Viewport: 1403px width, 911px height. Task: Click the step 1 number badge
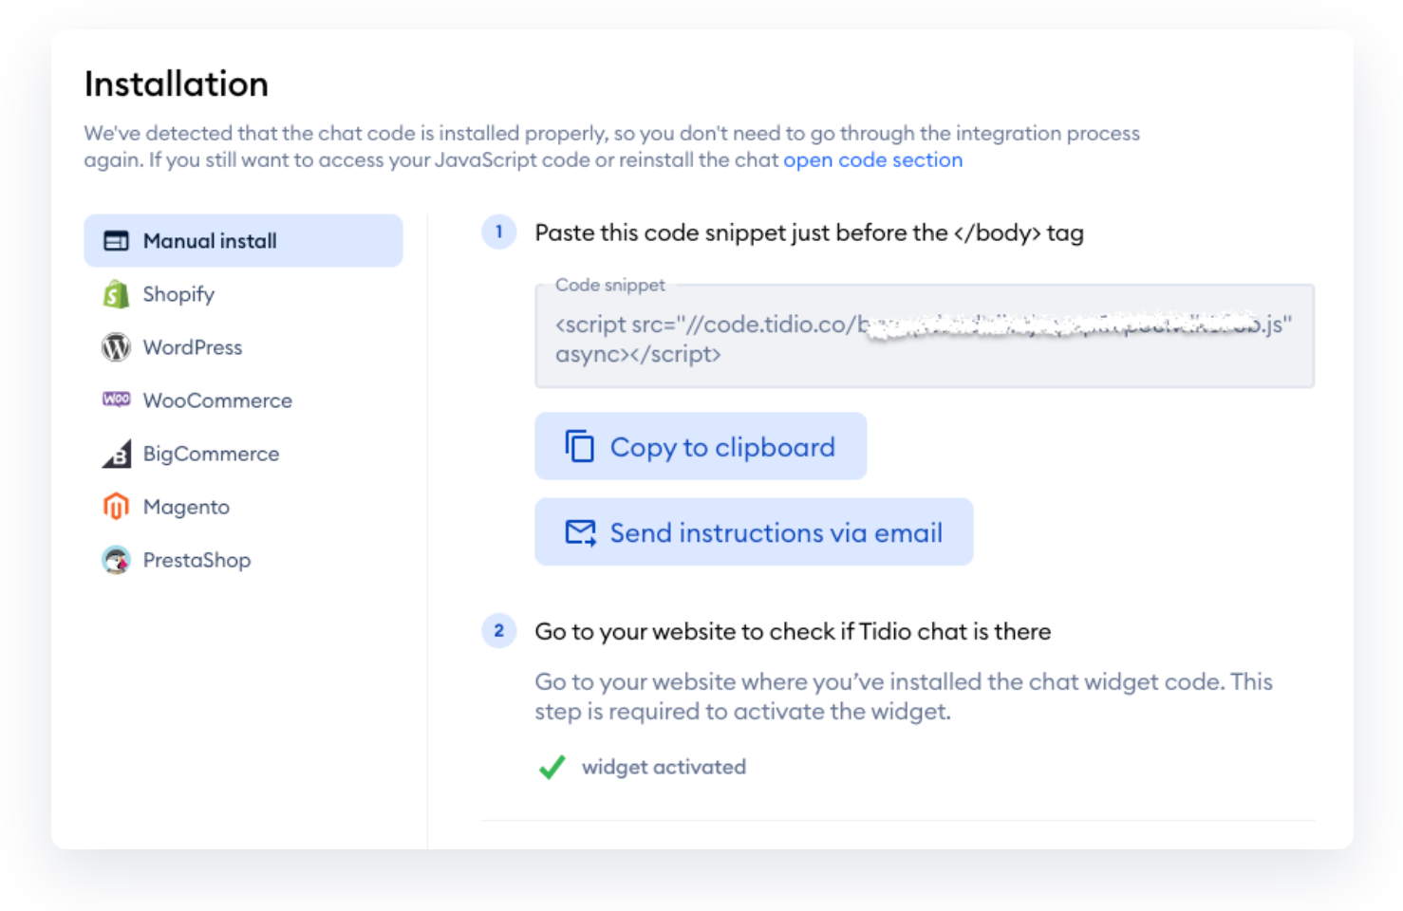coord(499,232)
